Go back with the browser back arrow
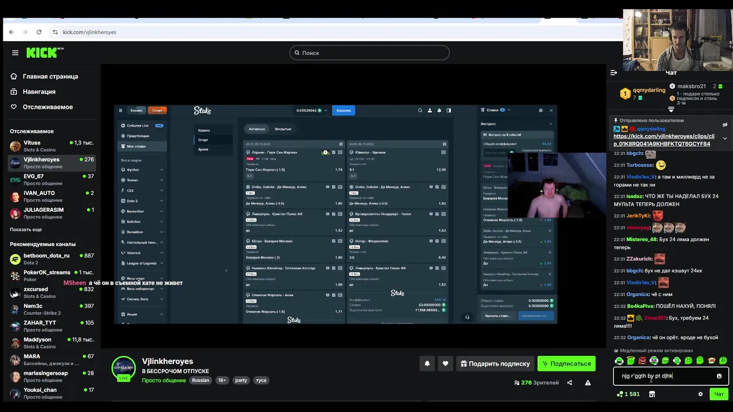Viewport: 733px width, 412px height. (x=11, y=32)
